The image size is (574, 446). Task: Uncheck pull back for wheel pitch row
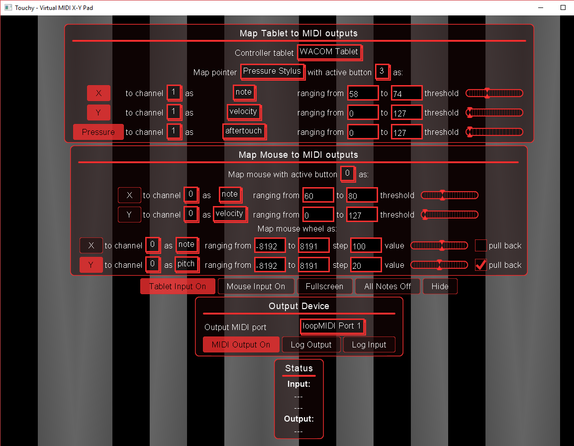[480, 265]
